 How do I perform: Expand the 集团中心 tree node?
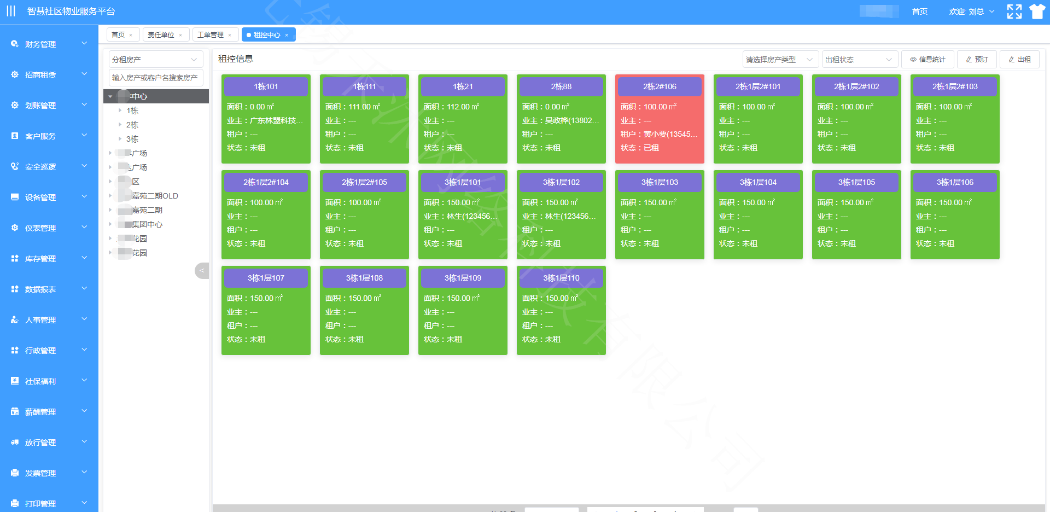click(x=110, y=224)
